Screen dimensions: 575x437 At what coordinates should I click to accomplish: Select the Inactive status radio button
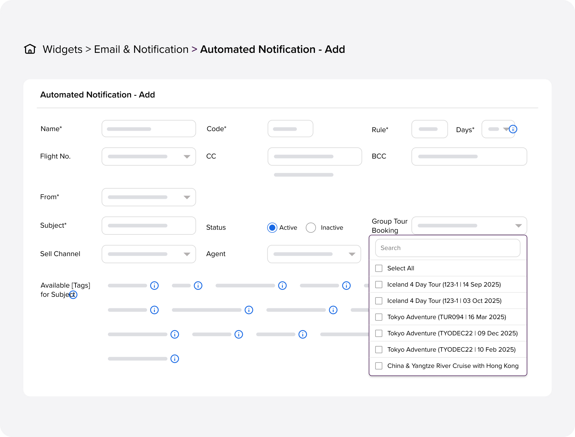tap(311, 228)
